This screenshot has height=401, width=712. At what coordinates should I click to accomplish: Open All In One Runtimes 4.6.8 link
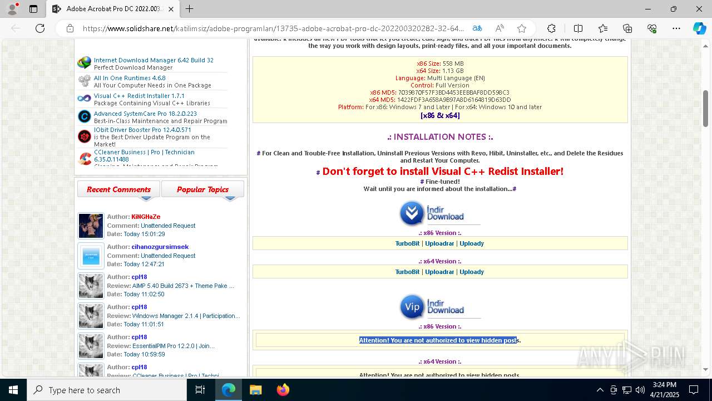pos(130,78)
